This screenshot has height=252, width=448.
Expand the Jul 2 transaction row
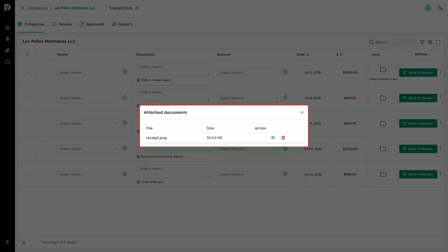click(x=28, y=73)
